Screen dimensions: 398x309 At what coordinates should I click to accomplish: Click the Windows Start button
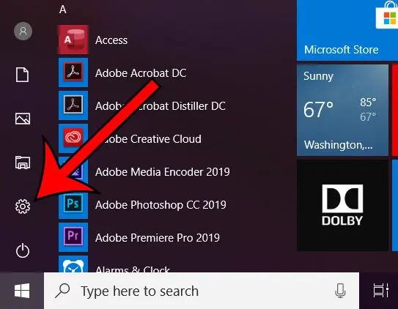click(x=22, y=291)
